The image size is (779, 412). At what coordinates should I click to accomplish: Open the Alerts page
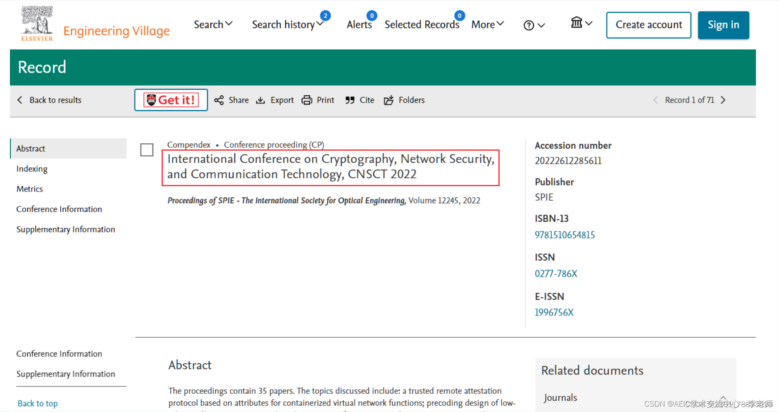[x=359, y=25]
